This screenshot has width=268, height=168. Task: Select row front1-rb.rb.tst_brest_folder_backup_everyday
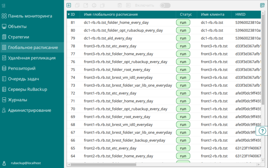[164, 140]
